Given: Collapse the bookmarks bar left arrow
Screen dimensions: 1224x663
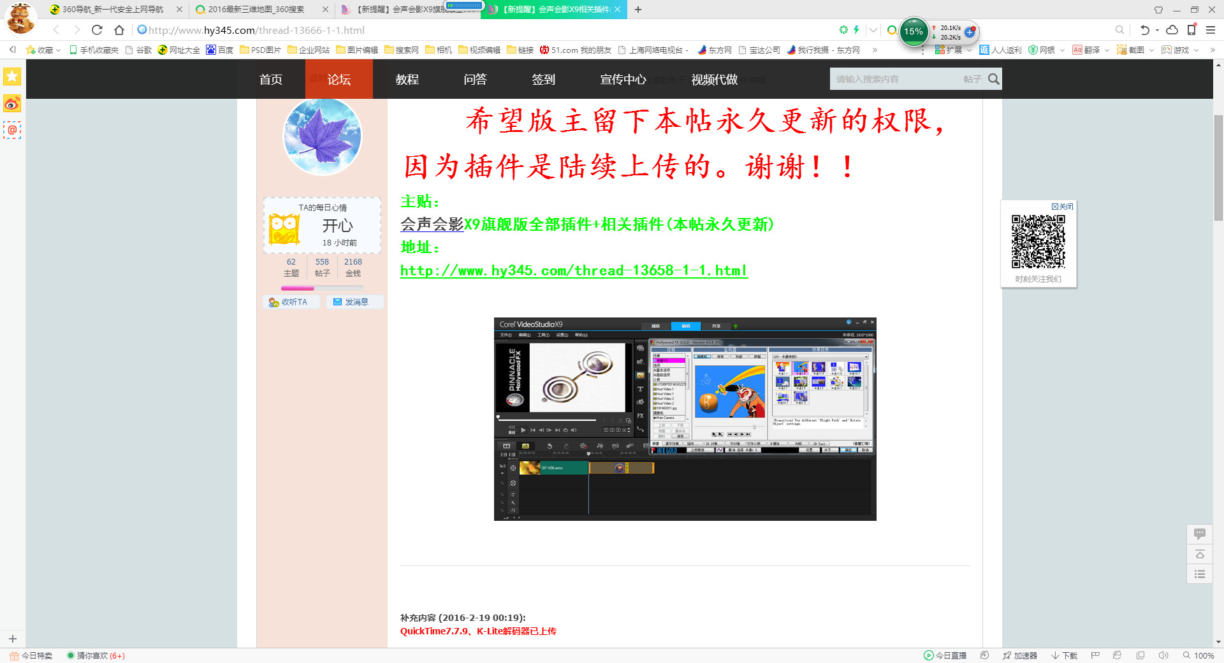Looking at the screenshot, I should [x=12, y=50].
